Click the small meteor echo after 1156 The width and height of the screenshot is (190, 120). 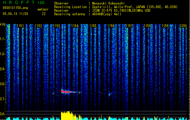110,94
